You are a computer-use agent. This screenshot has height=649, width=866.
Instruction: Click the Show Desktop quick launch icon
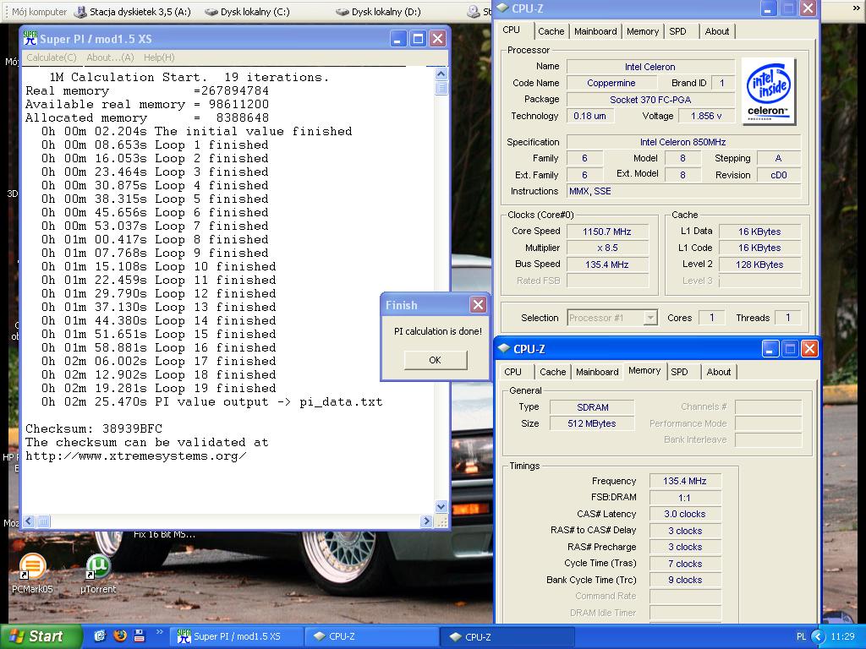tap(100, 635)
